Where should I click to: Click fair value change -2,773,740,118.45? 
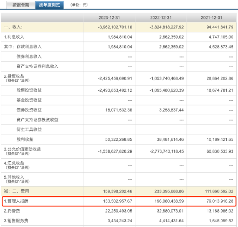(x=167, y=151)
